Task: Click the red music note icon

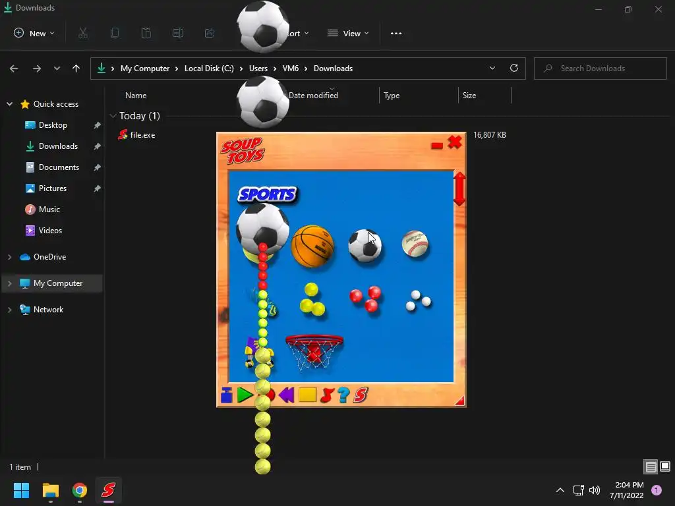Action: [x=327, y=395]
